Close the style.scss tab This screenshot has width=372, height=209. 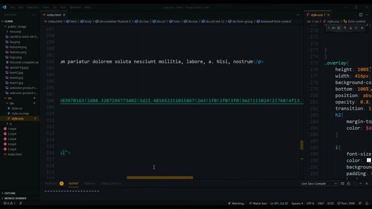328,15
